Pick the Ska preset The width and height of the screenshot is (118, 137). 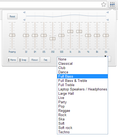tap(83, 119)
